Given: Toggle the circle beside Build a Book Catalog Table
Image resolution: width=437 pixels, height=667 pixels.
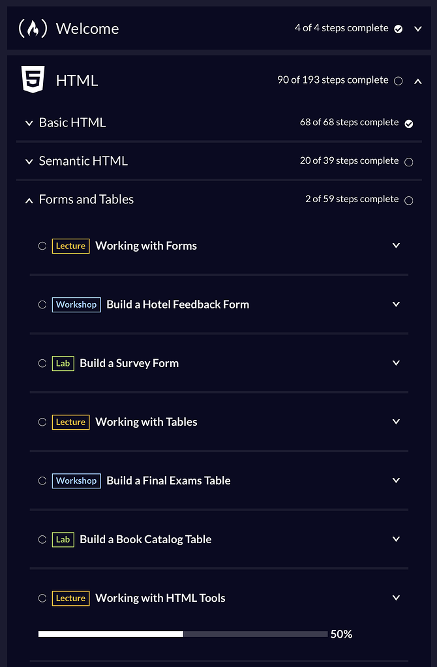Looking at the screenshot, I should tap(41, 539).
